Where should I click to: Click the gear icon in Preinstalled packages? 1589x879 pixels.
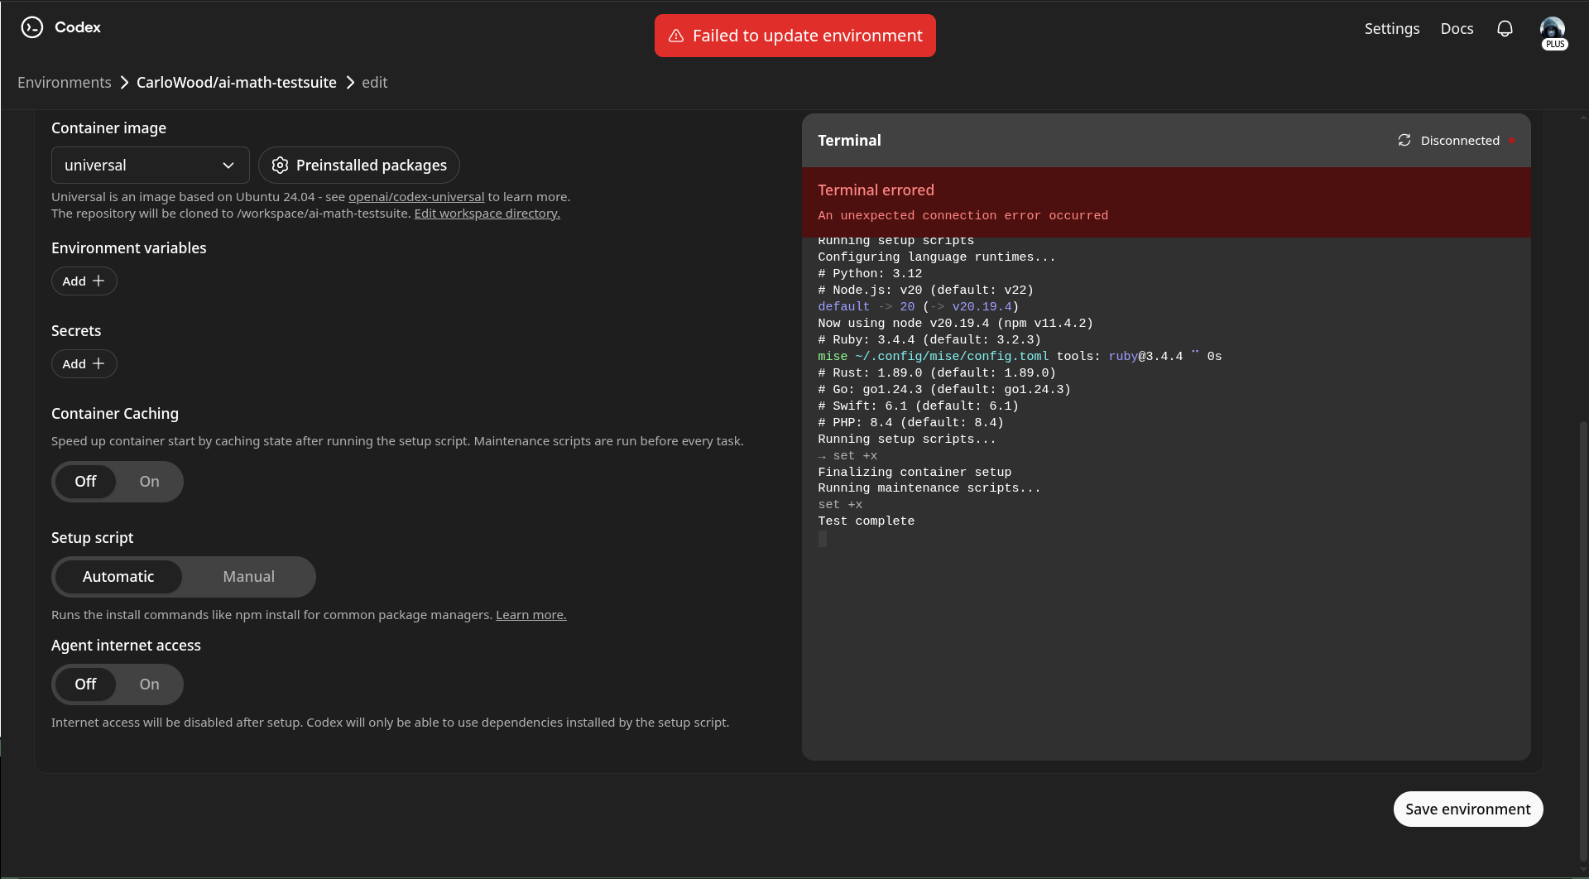(280, 166)
